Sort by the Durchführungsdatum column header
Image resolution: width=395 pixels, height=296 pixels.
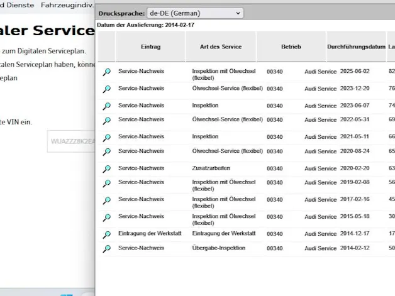coord(356,47)
